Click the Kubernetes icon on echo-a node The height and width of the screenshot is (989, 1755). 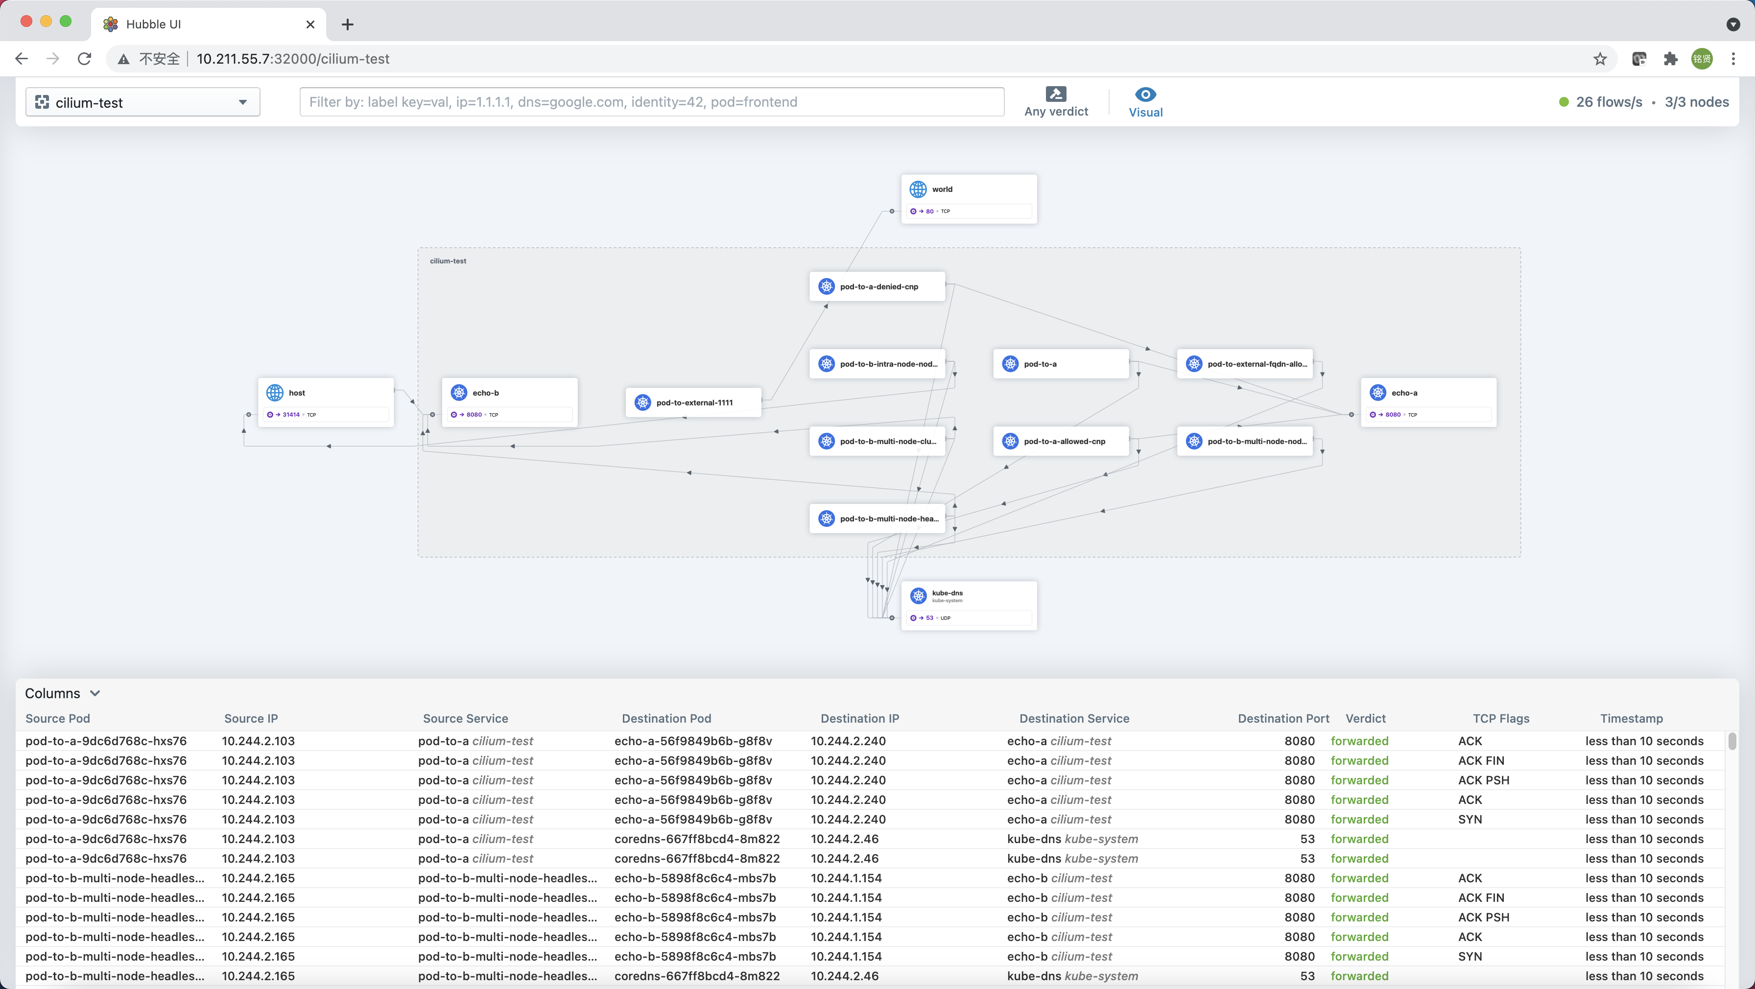point(1378,392)
